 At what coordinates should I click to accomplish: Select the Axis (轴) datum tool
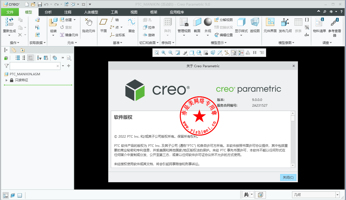pyautogui.click(x=114, y=20)
